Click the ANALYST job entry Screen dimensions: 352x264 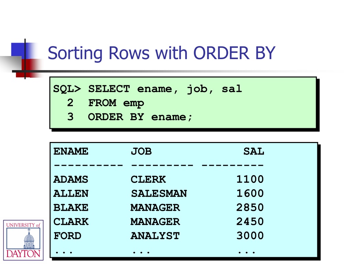pyautogui.click(x=155, y=236)
